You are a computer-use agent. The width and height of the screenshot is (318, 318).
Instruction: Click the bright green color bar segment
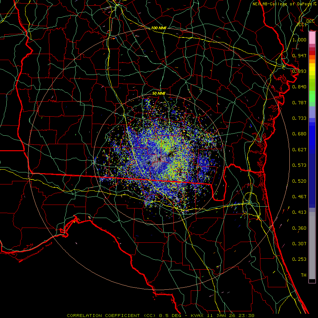coord(312,96)
